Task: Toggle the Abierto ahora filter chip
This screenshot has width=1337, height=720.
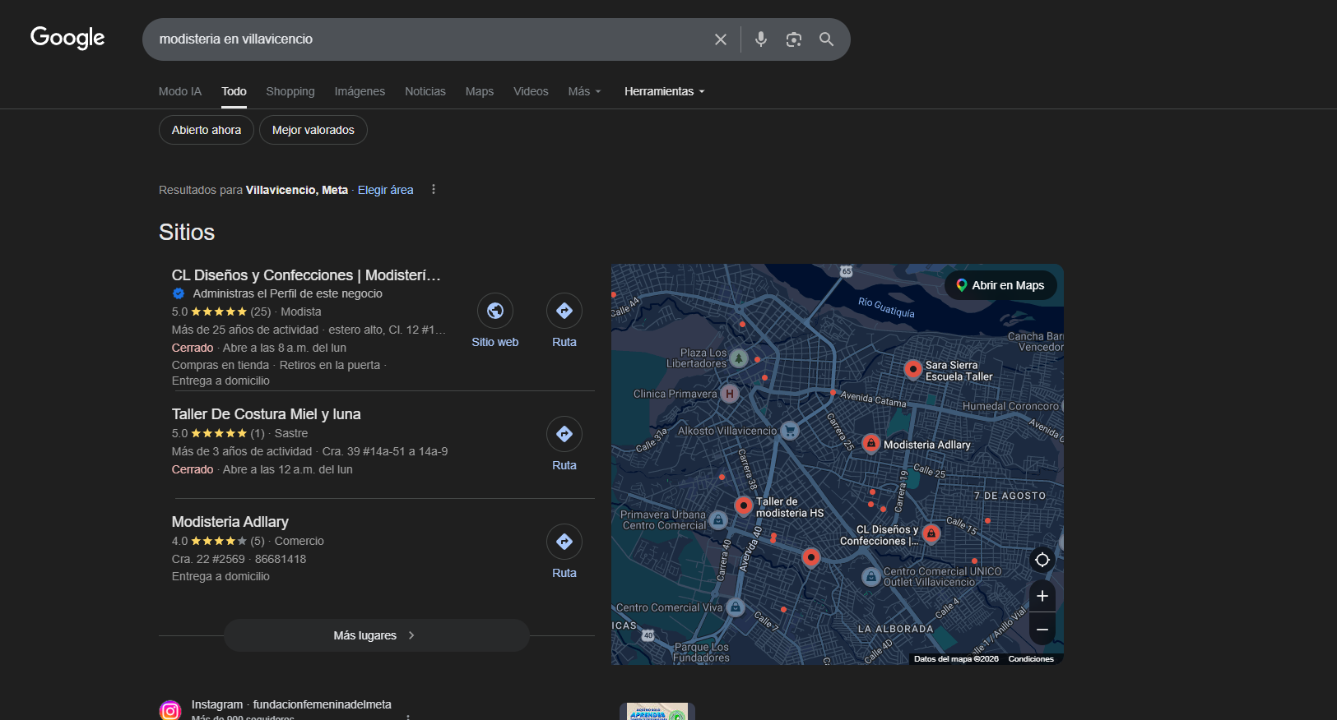Action: pyautogui.click(x=207, y=130)
